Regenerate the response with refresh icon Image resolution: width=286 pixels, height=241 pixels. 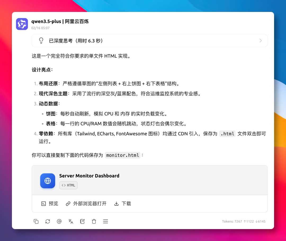point(48,221)
